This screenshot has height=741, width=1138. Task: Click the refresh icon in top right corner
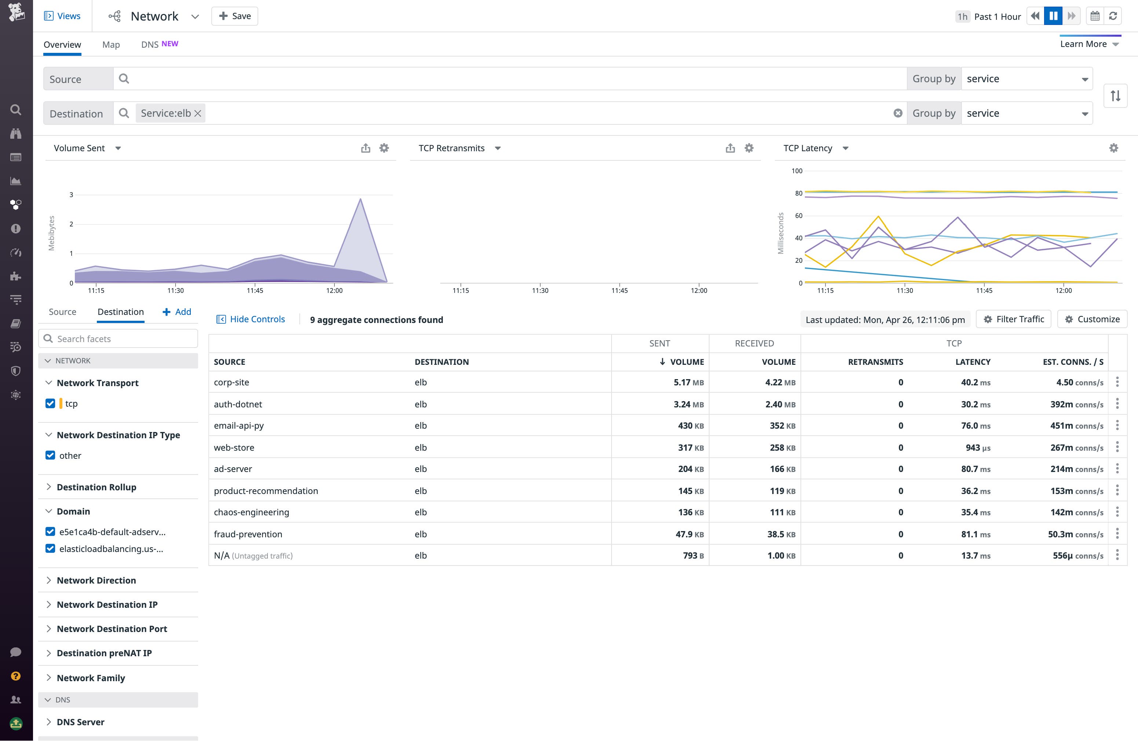(1113, 16)
